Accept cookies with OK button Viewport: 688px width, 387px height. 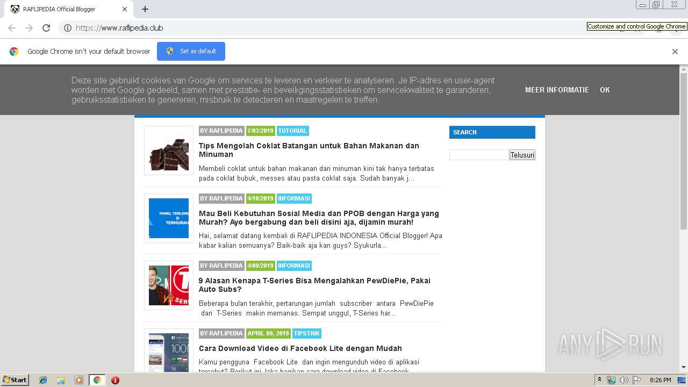click(x=605, y=90)
